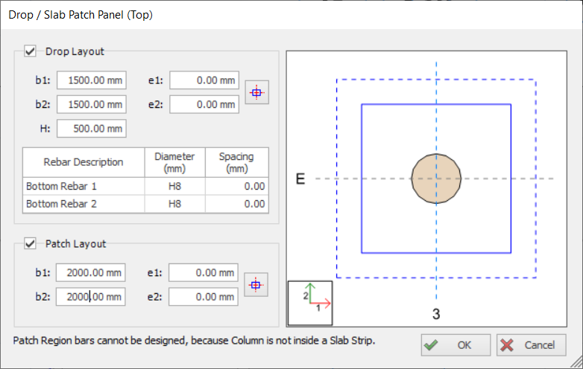Open Bottom Rebar 2 diameter cell
The width and height of the screenshot is (583, 369).
click(174, 204)
